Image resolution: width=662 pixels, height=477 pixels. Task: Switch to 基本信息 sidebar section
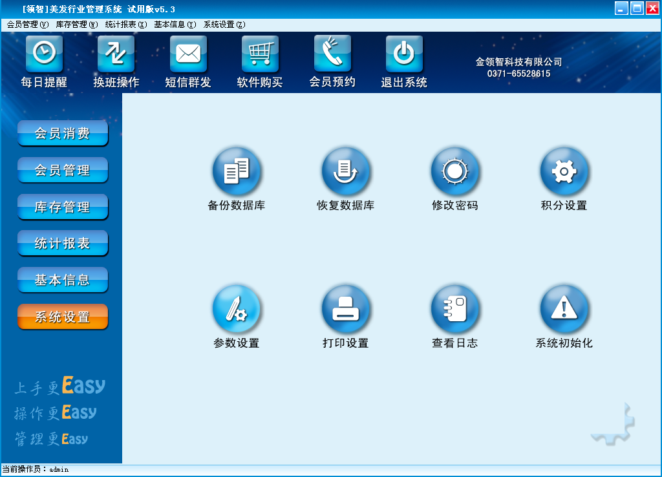pyautogui.click(x=63, y=281)
